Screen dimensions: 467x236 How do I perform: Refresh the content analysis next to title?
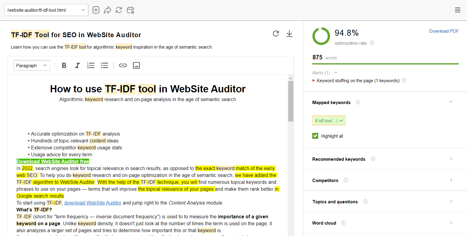(276, 34)
